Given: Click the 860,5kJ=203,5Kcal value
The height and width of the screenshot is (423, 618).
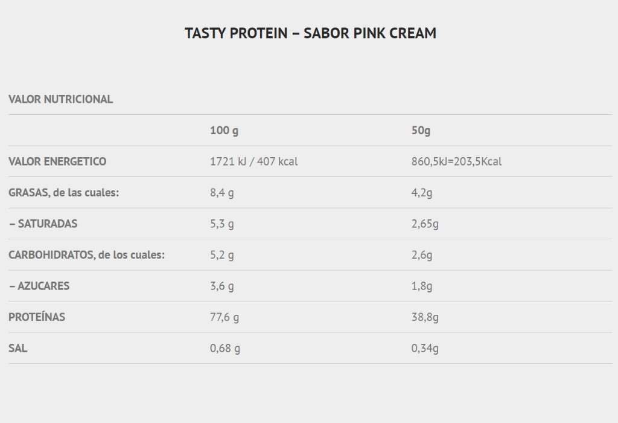Looking at the screenshot, I should pos(456,161).
